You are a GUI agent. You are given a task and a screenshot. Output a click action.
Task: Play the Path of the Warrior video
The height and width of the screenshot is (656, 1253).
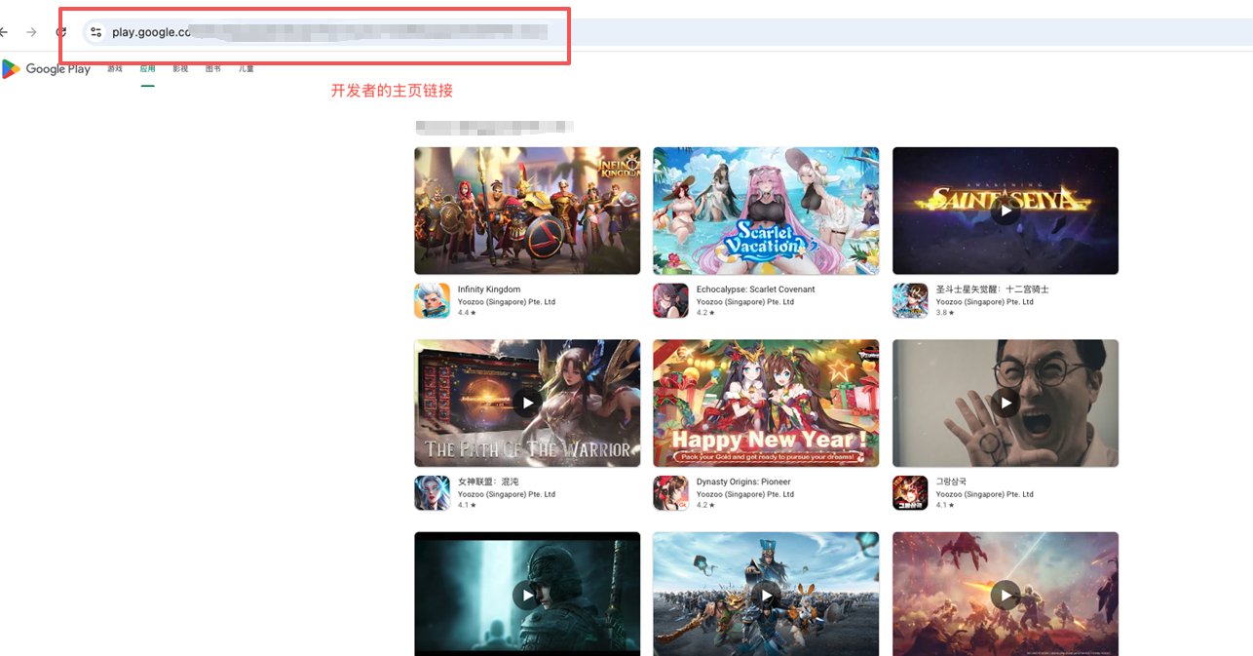pyautogui.click(x=527, y=403)
